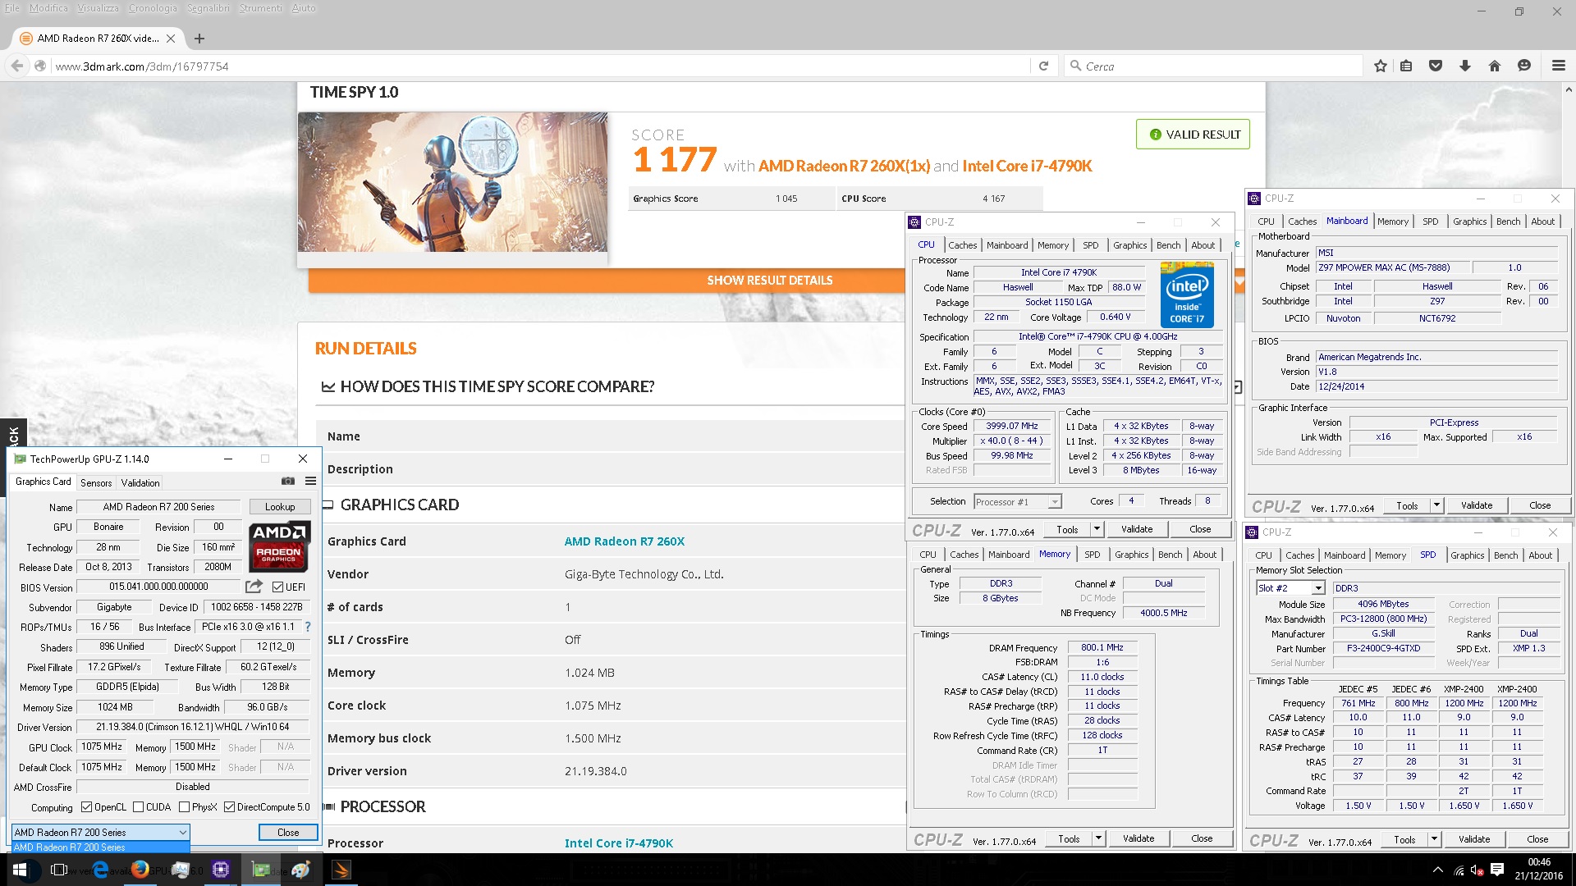This screenshot has height=886, width=1576.
Task: Select the Caches tab in CPU-Z CPU window
Action: tap(962, 245)
